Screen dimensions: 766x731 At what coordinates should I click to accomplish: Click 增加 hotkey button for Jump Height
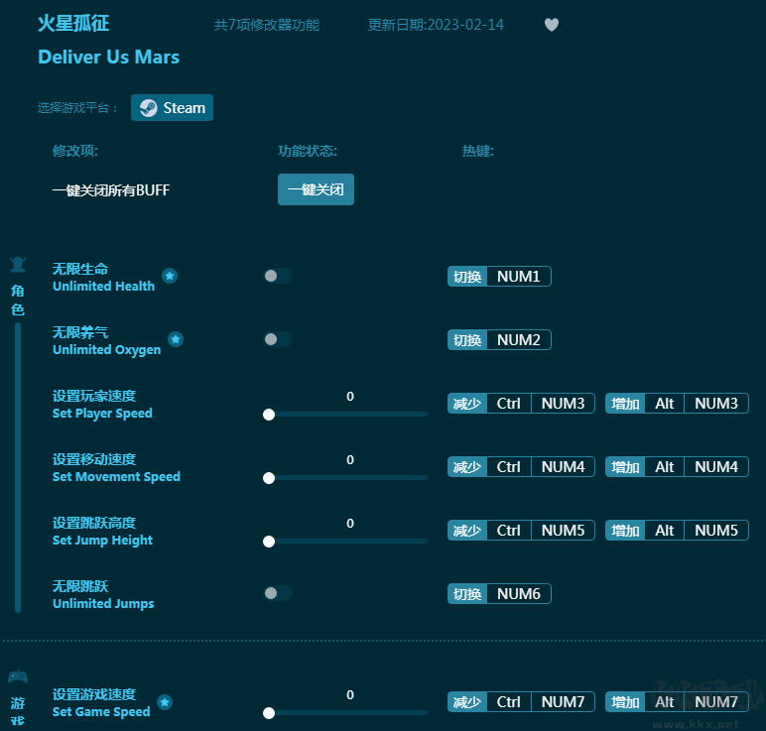pyautogui.click(x=625, y=531)
